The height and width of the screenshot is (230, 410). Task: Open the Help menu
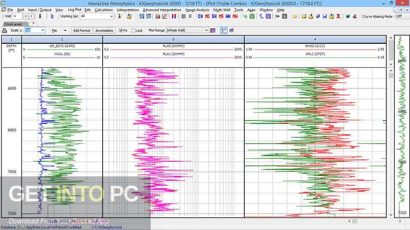(x=281, y=10)
